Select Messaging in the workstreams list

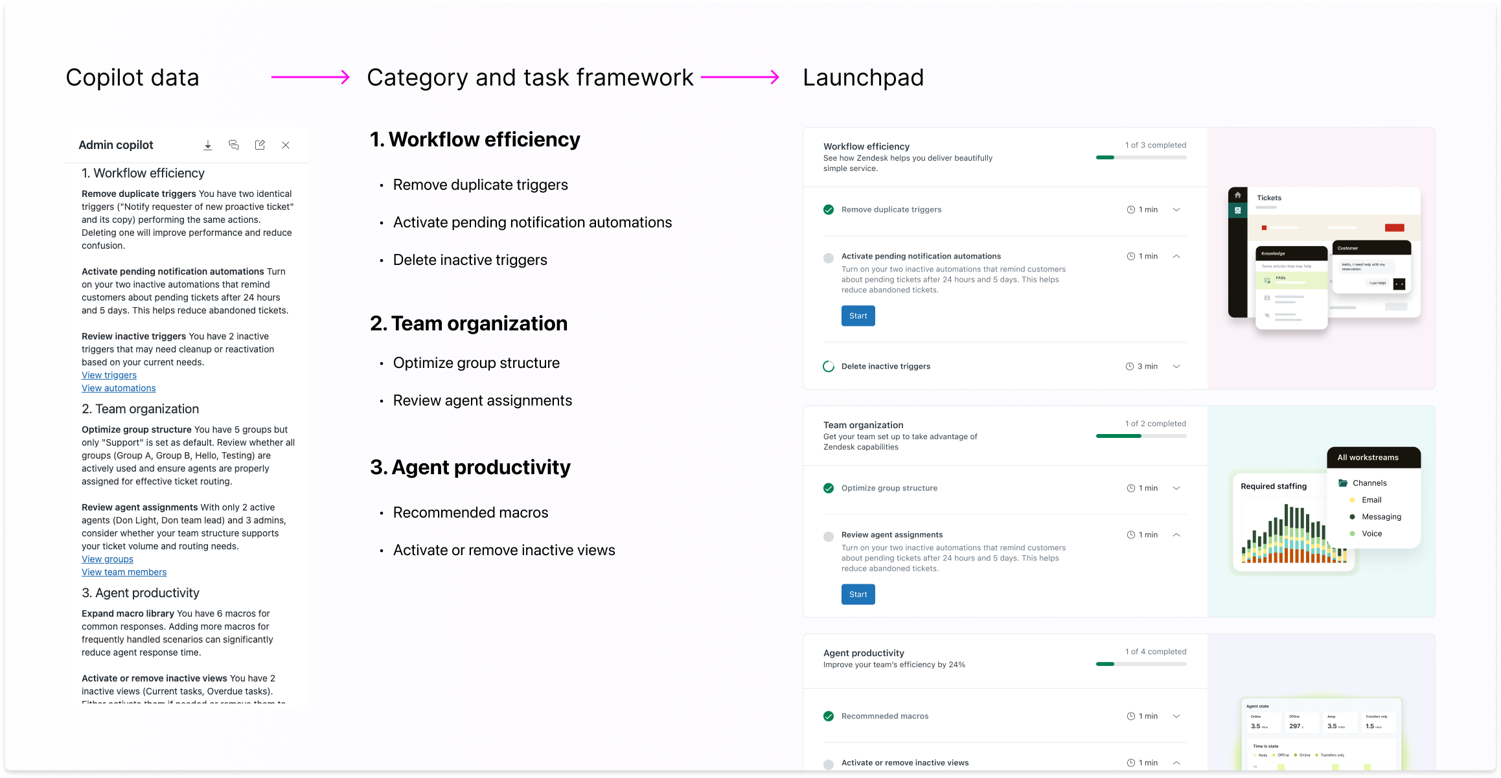(1381, 517)
